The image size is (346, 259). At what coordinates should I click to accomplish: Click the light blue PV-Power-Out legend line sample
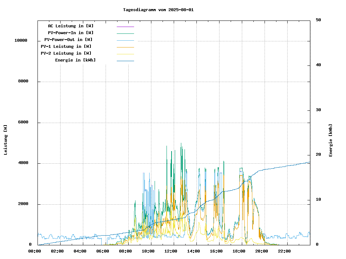tap(125, 40)
